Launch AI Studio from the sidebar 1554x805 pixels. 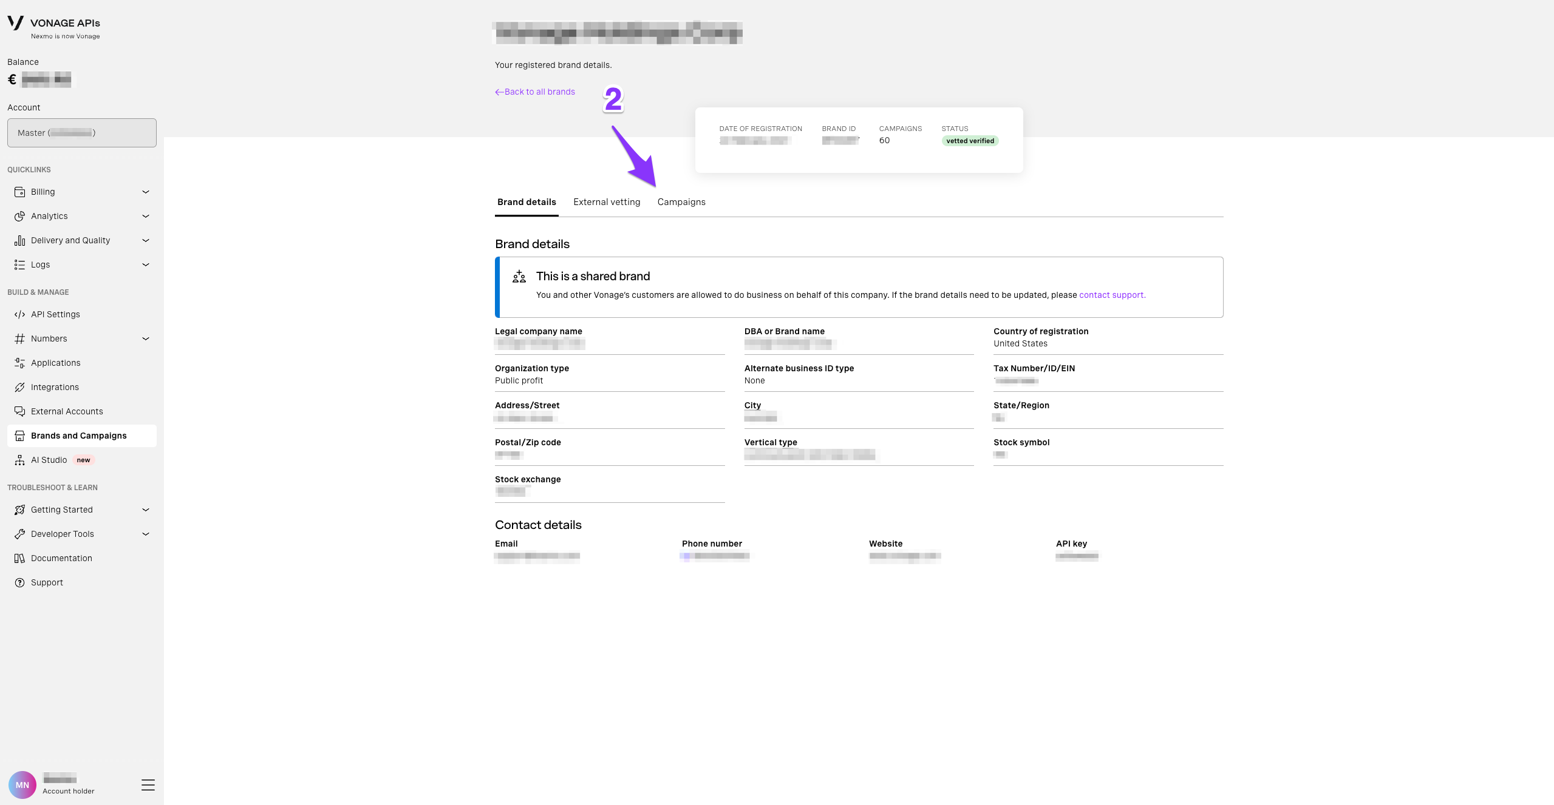click(49, 459)
